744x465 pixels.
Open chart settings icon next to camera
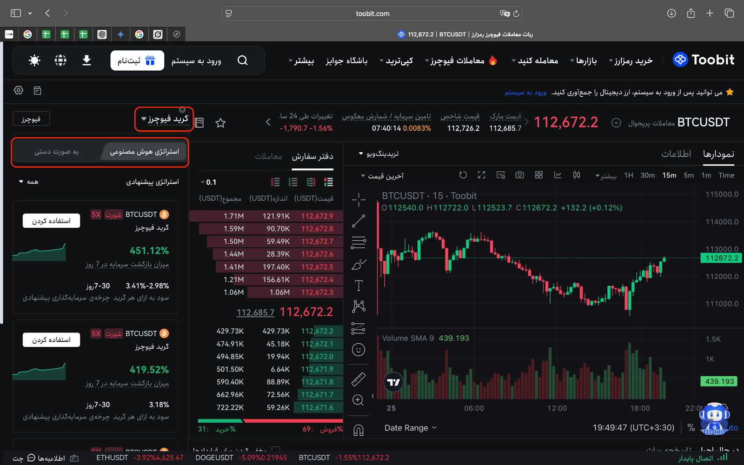501,175
